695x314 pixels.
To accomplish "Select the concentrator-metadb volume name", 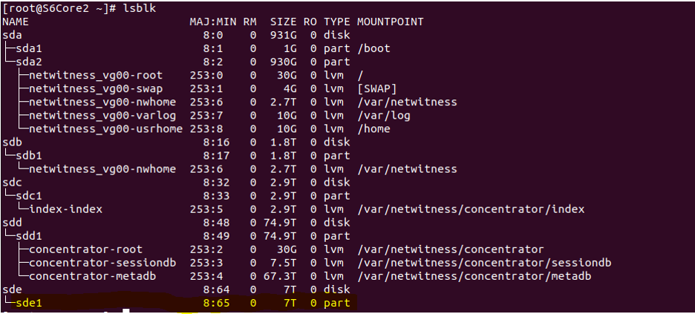I will (x=85, y=275).
